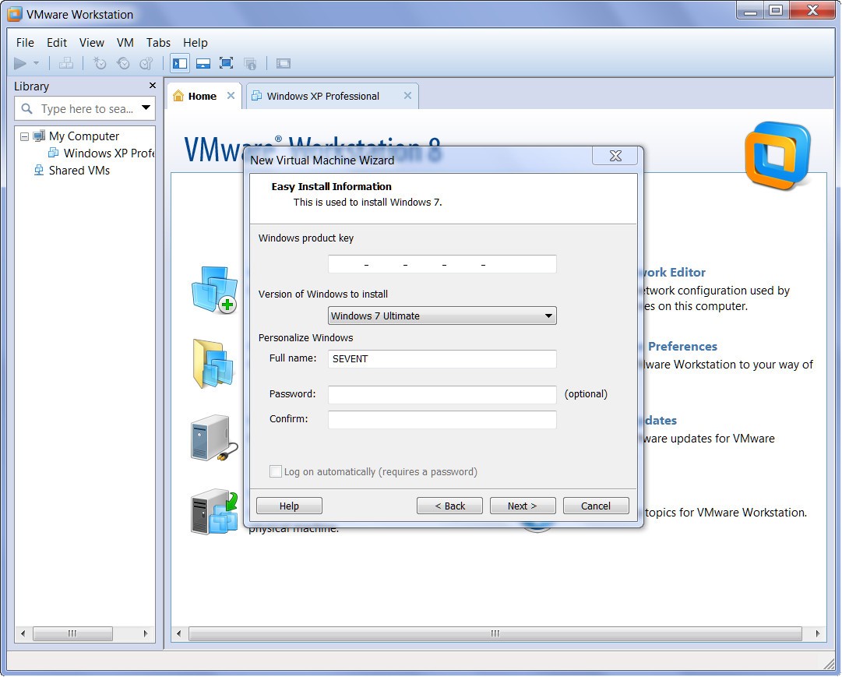Open the power options arrow beside play
Image resolution: width=842 pixels, height=677 pixels.
pyautogui.click(x=36, y=63)
